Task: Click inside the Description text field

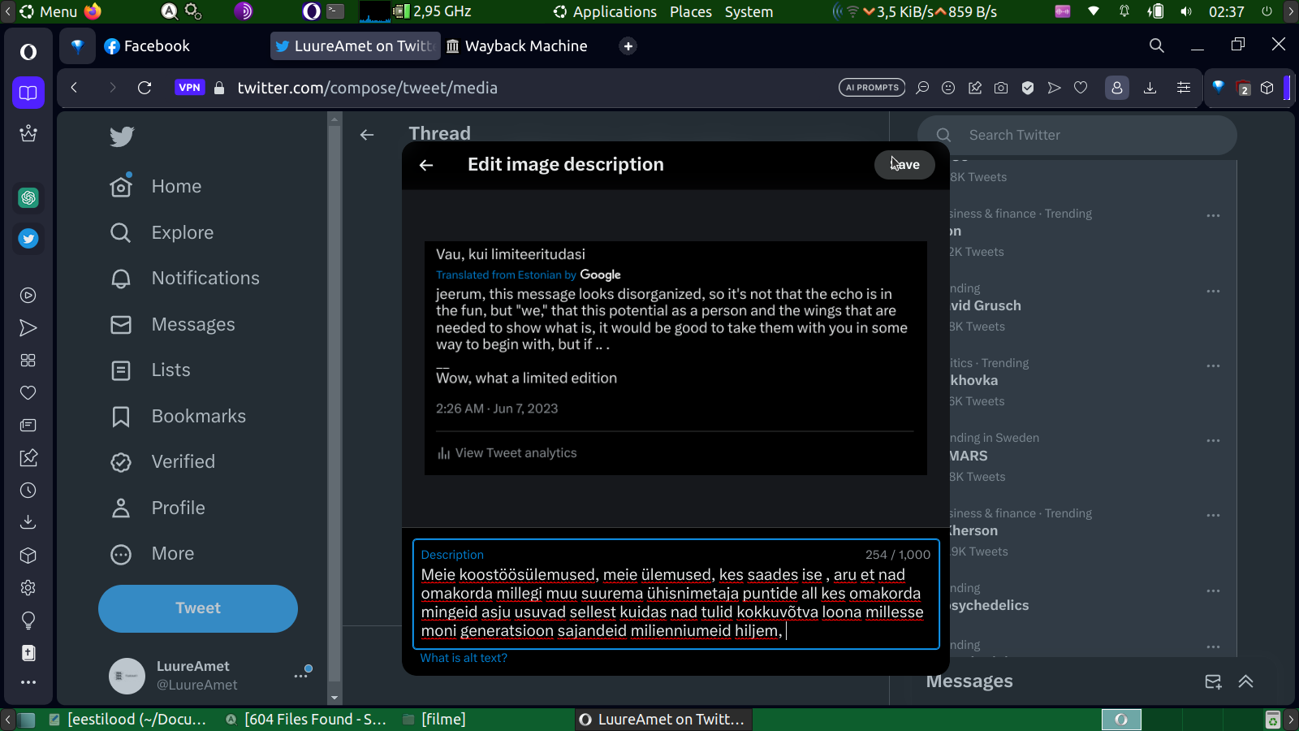Action: click(x=675, y=603)
